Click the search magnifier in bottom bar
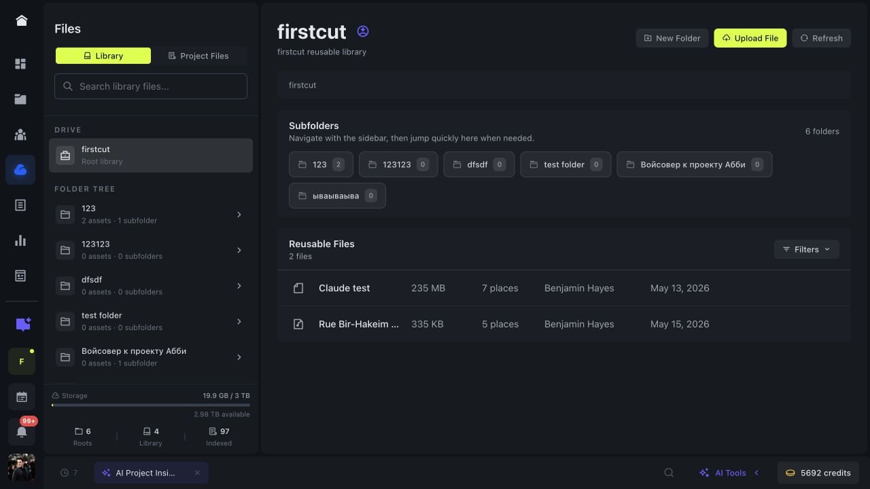This screenshot has height=489, width=870. click(x=669, y=473)
